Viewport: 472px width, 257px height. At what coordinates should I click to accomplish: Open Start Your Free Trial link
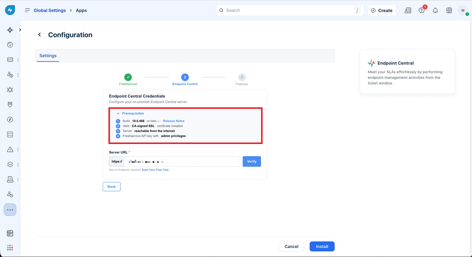tap(155, 170)
